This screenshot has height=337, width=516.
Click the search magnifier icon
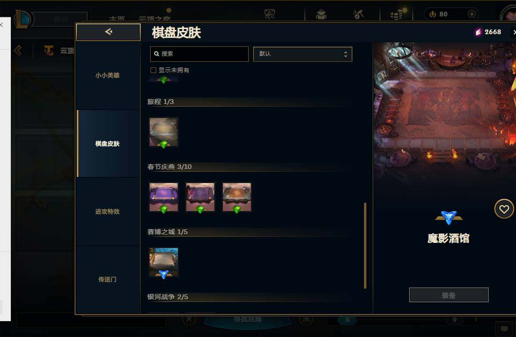click(x=157, y=54)
